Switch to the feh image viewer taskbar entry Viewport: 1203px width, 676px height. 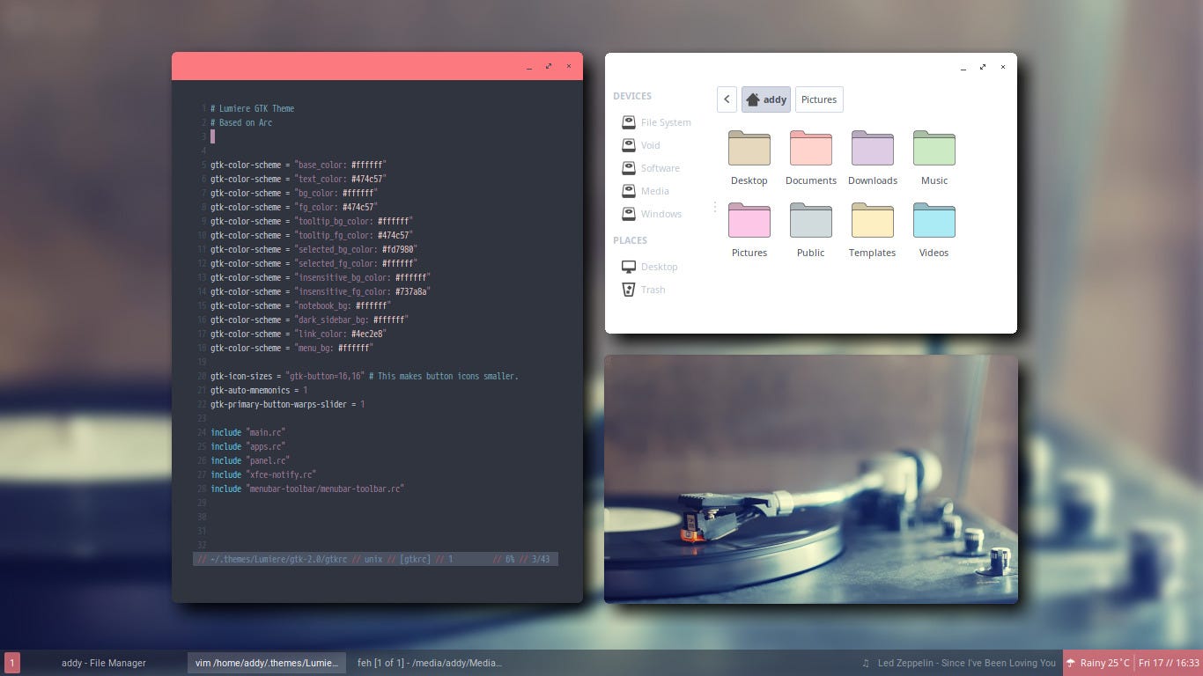(x=430, y=663)
